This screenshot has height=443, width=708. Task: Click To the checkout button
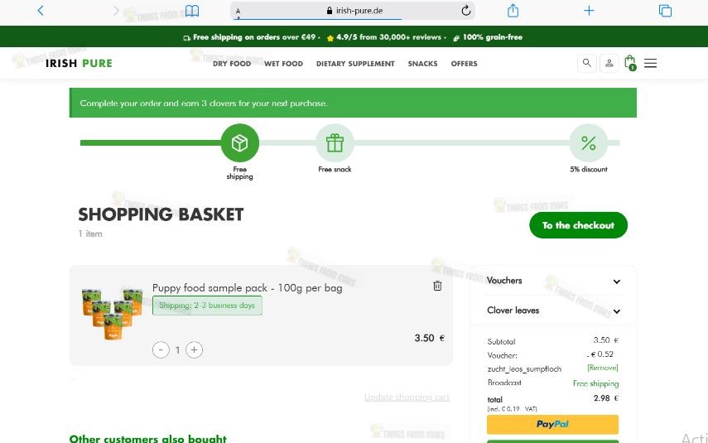579,225
